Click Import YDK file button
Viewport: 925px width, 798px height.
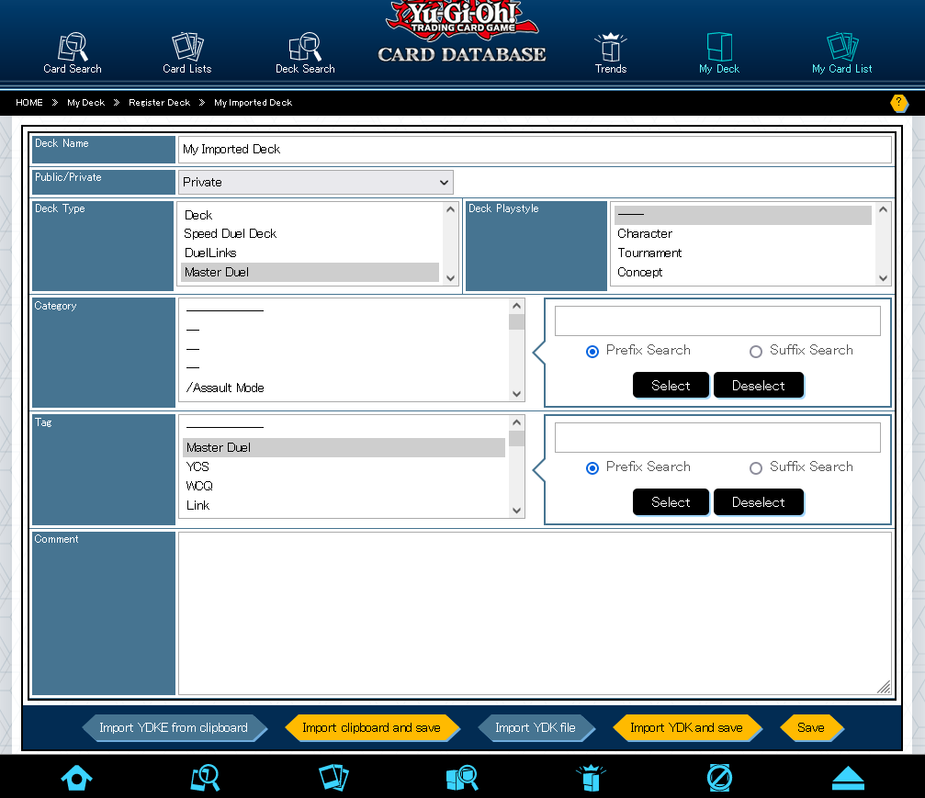point(536,728)
